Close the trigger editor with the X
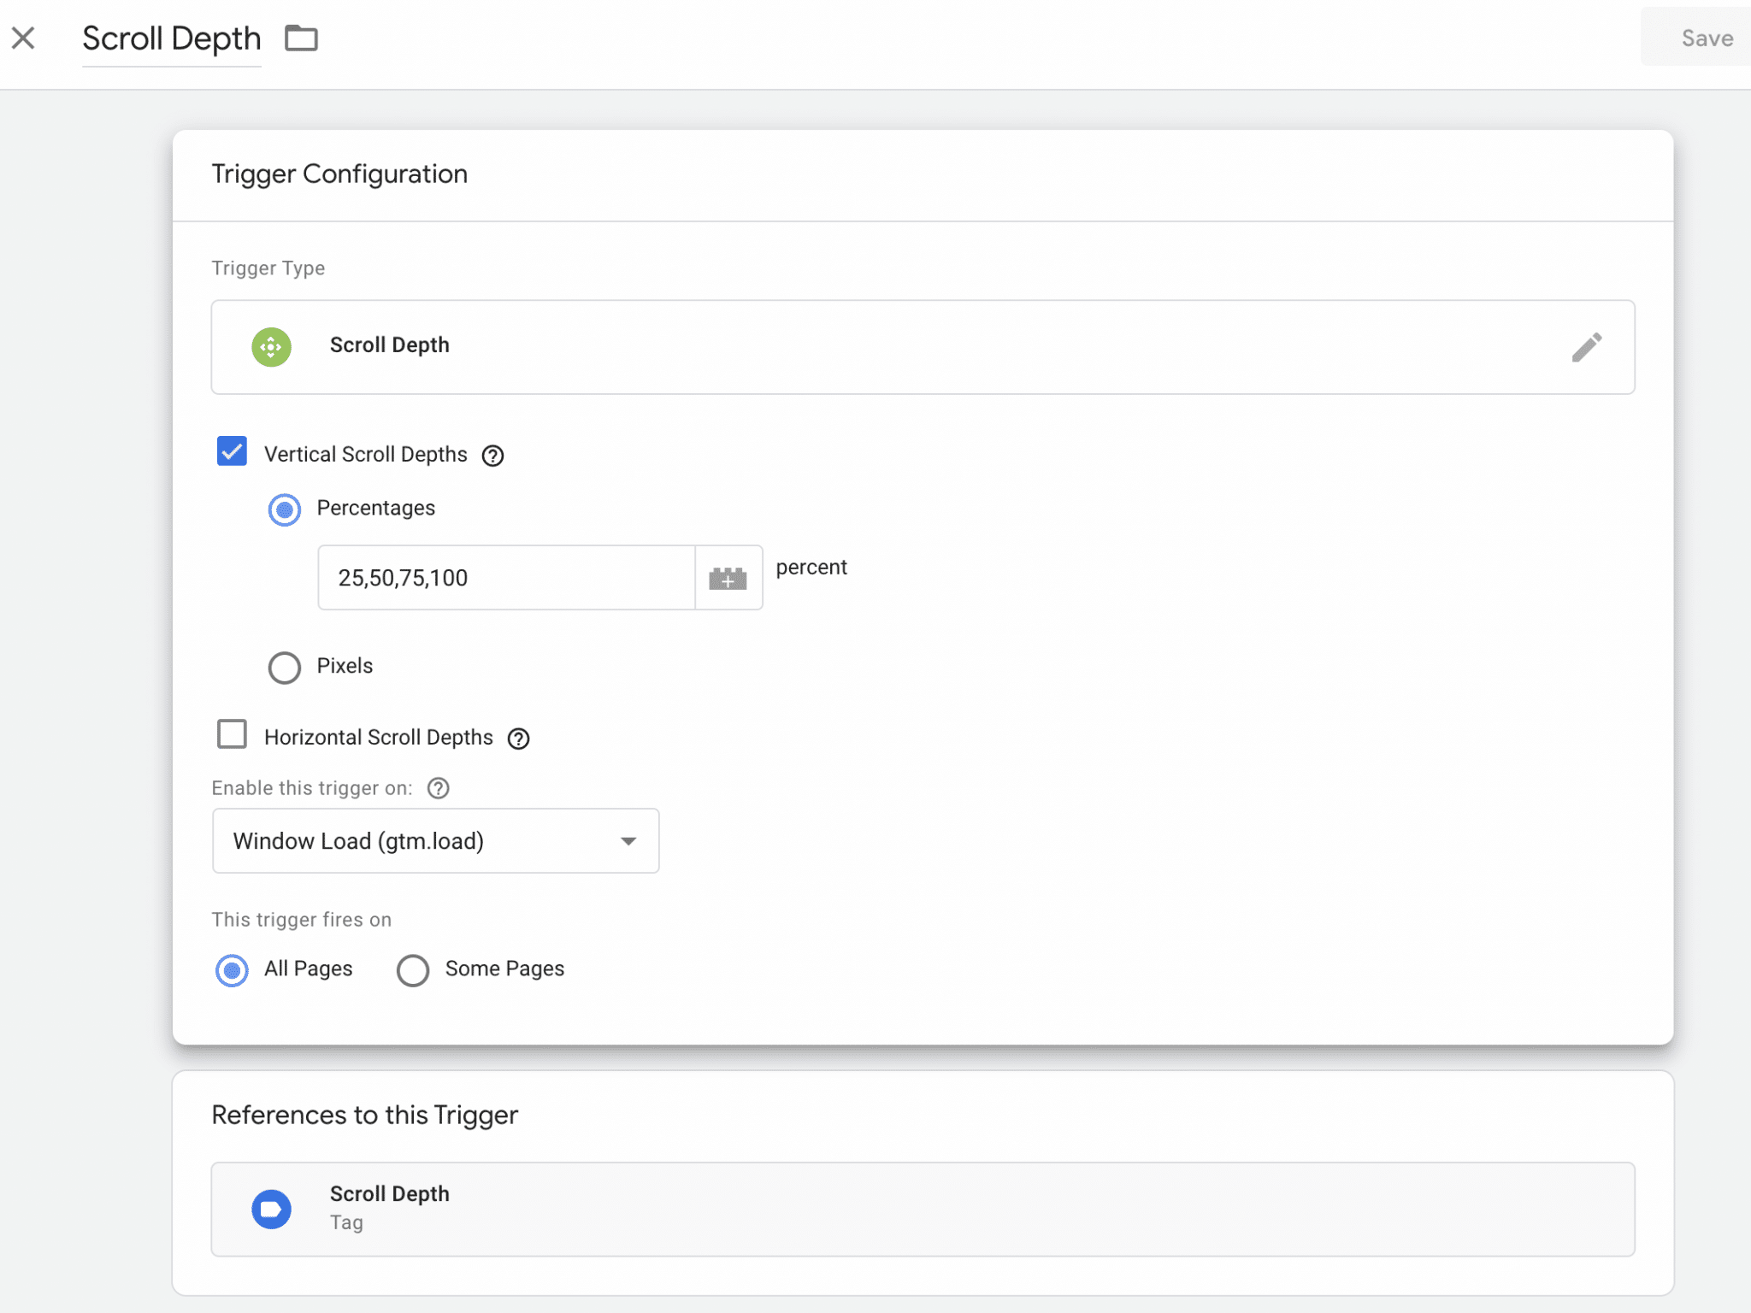This screenshot has width=1751, height=1313. pos(24,38)
